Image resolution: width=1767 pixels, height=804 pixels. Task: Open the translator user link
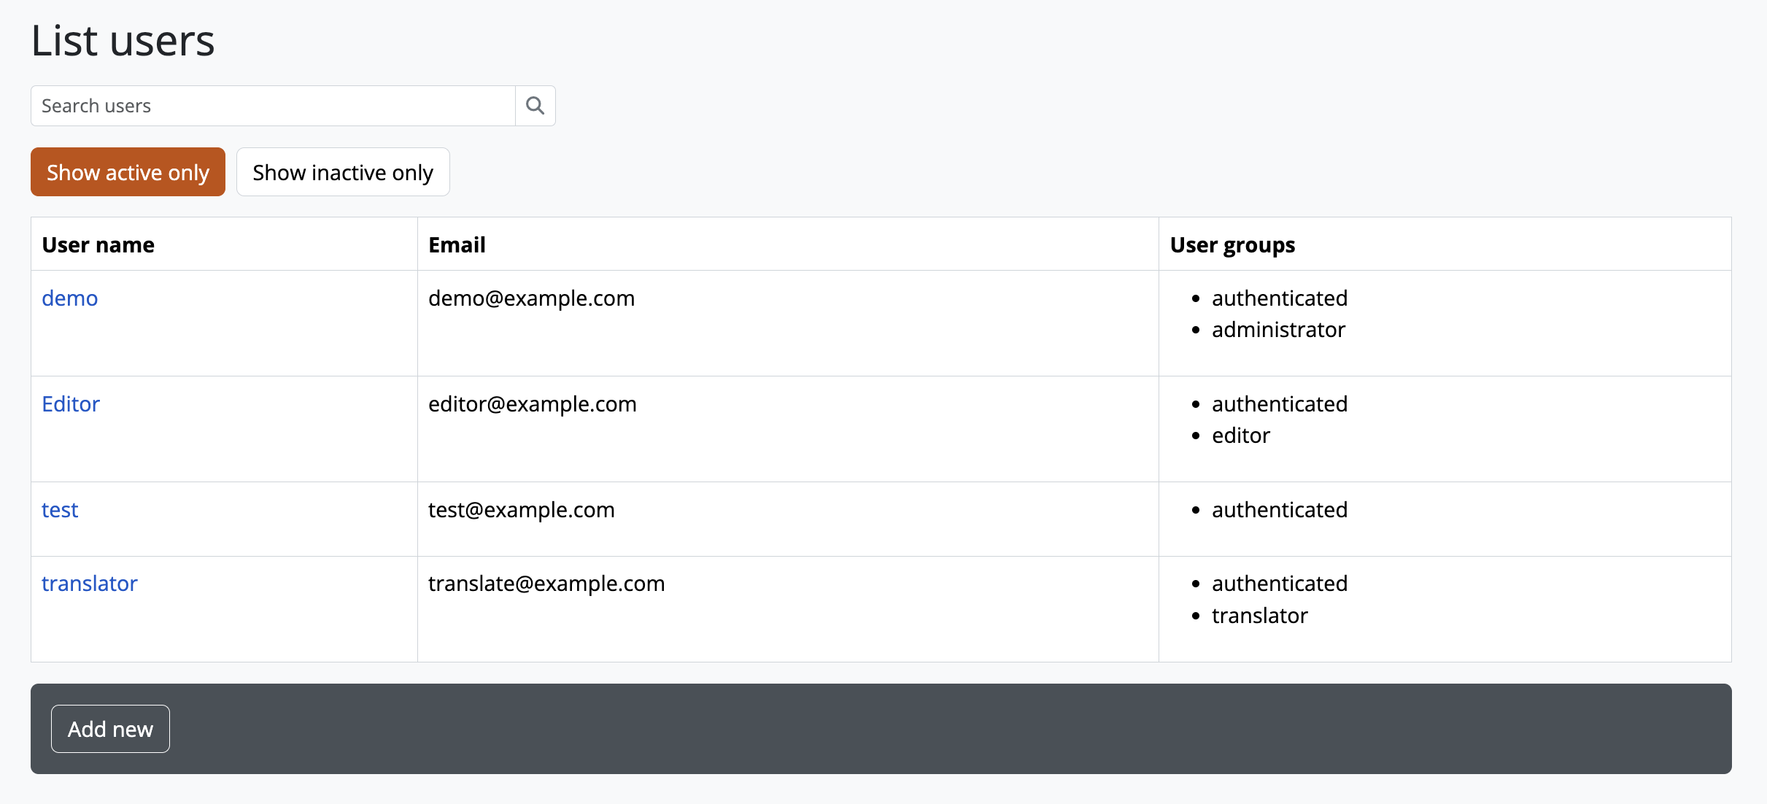90,584
